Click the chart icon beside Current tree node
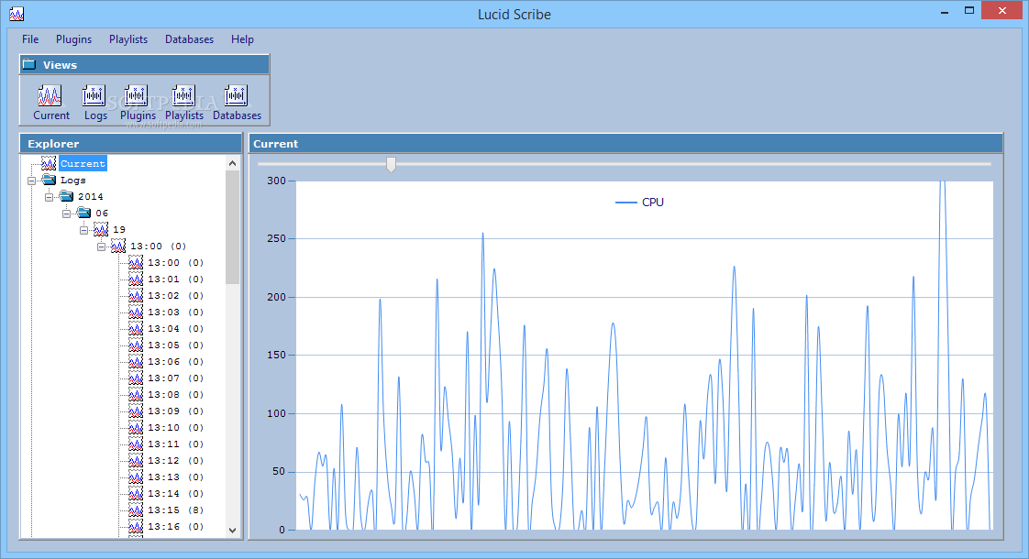The image size is (1029, 559). point(49,163)
